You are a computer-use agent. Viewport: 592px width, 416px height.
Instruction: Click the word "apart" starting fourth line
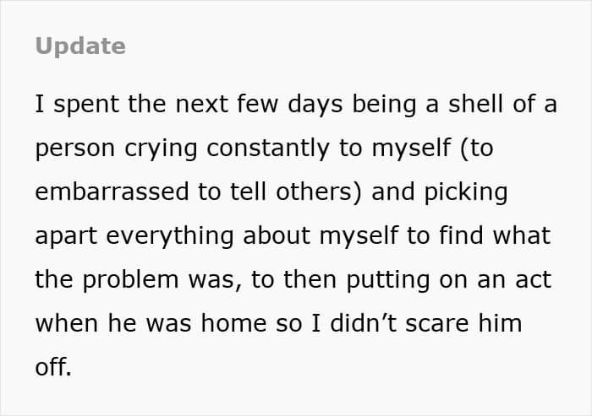66,236
